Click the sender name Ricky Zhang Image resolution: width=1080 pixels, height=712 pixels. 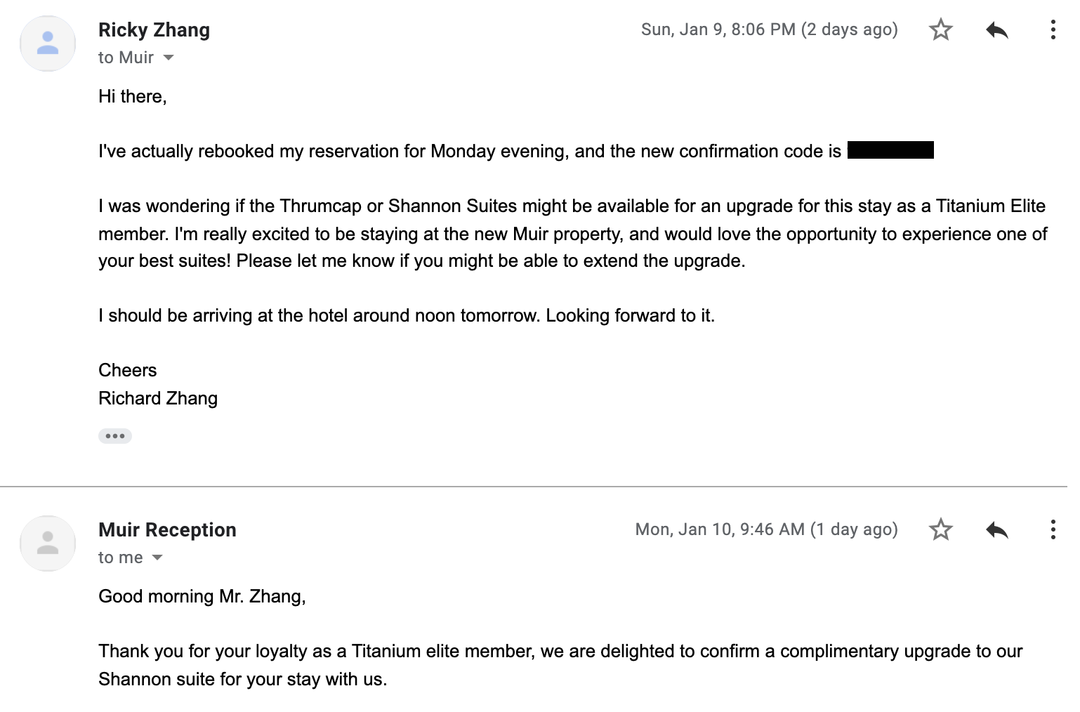[x=154, y=30]
